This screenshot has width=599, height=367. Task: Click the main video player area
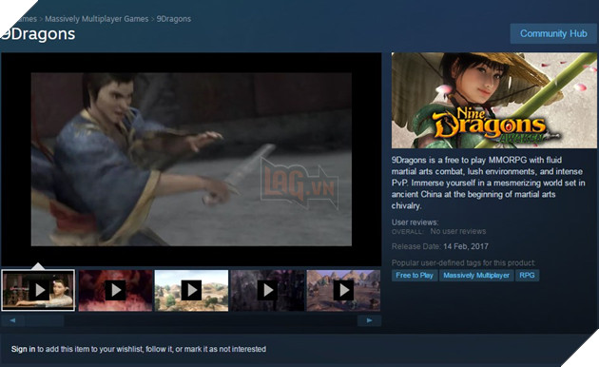[191, 159]
